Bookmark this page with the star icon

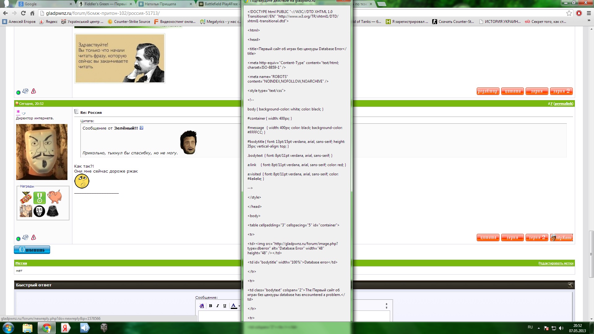click(569, 13)
